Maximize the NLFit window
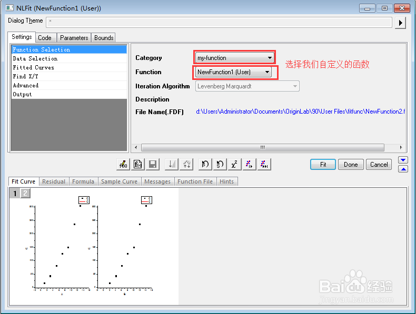Screen dimensions: 416x314 [384, 8]
